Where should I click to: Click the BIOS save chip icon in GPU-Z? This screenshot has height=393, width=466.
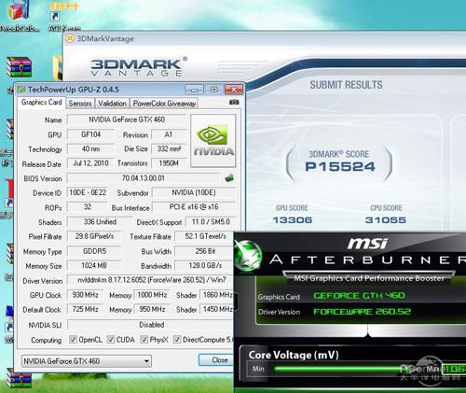pyautogui.click(x=229, y=178)
